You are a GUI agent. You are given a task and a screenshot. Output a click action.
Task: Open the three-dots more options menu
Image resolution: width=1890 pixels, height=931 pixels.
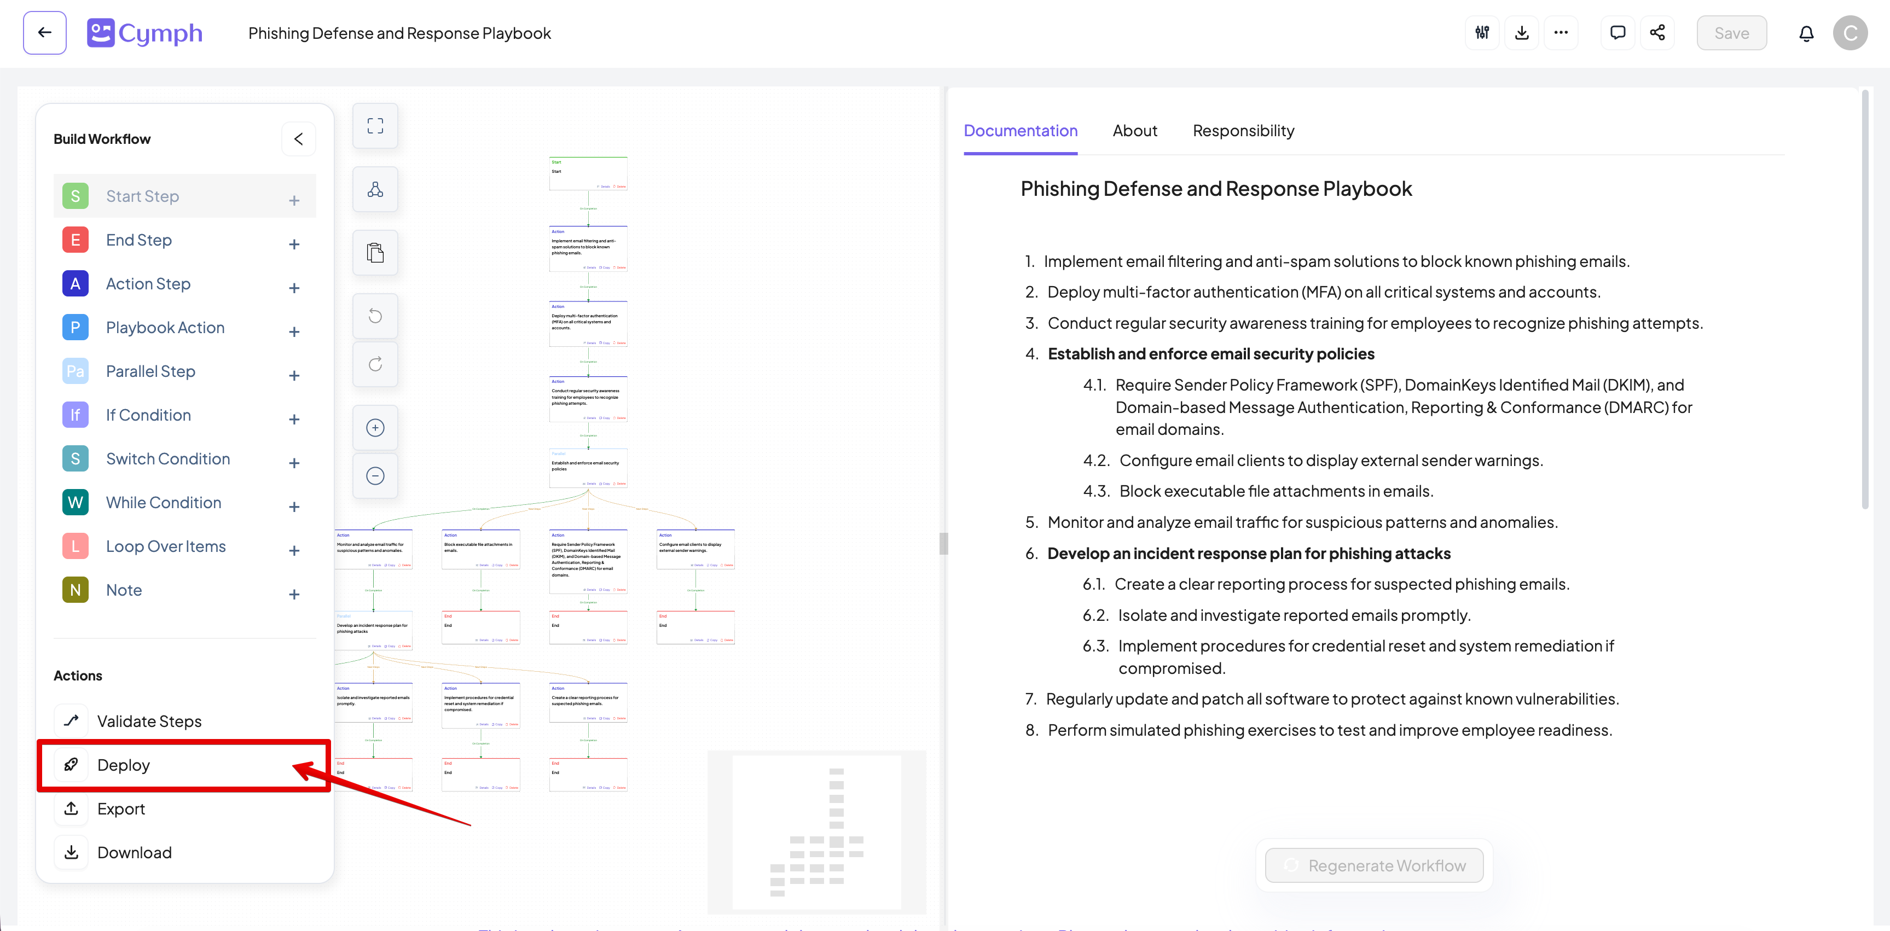1561,32
